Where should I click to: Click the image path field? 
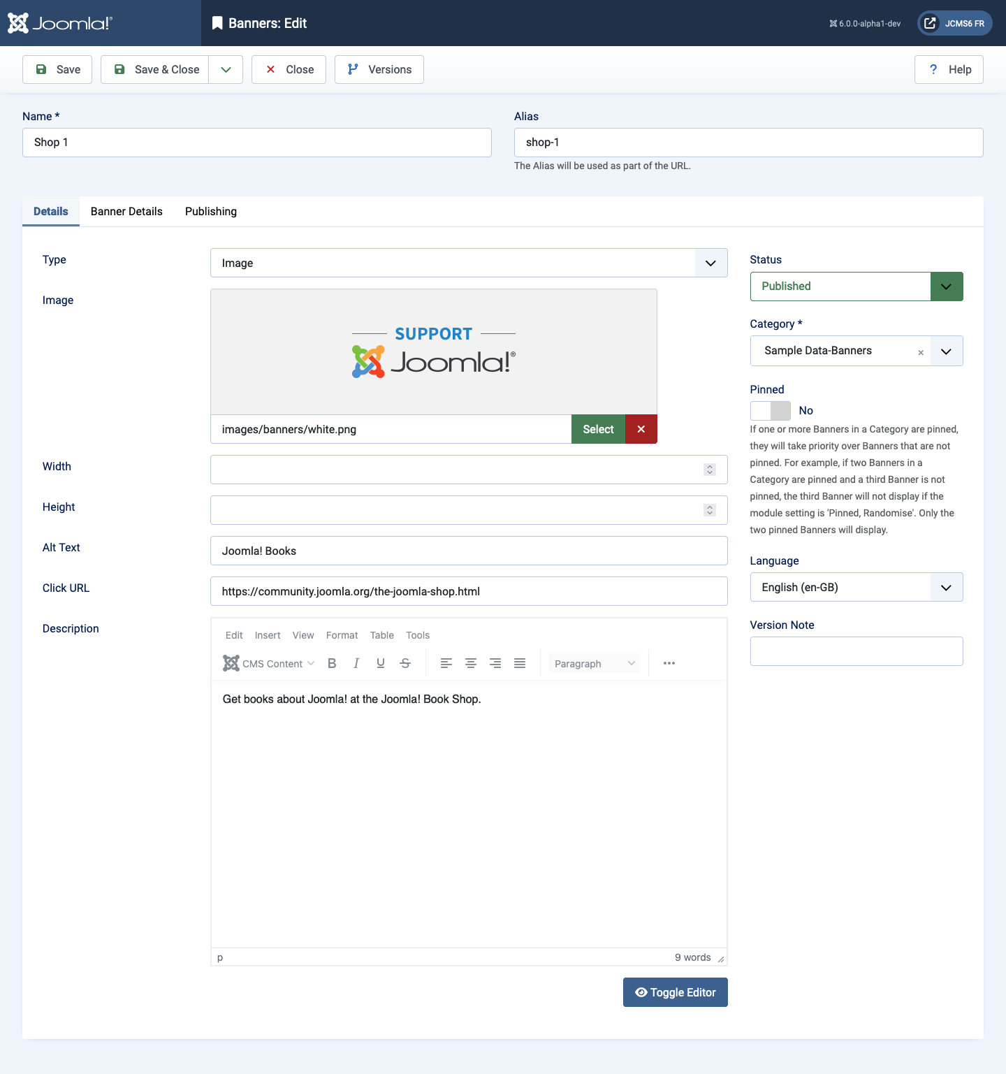[391, 429]
